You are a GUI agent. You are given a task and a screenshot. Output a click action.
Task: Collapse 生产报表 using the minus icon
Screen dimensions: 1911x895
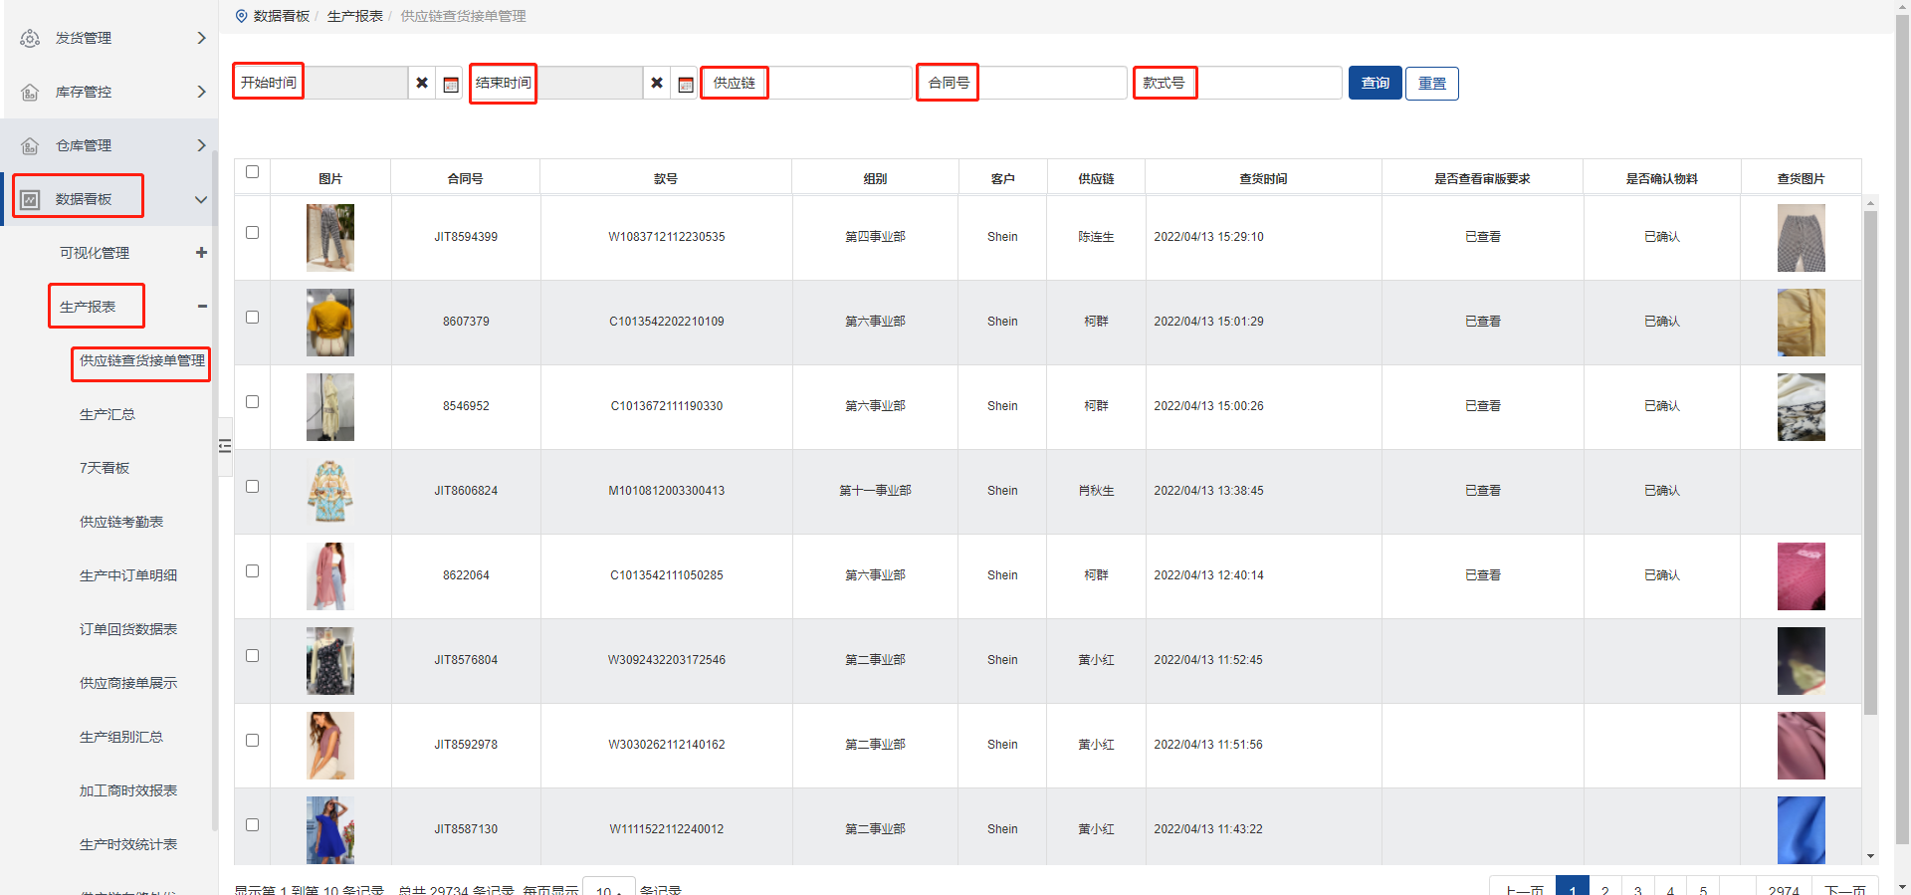(202, 307)
